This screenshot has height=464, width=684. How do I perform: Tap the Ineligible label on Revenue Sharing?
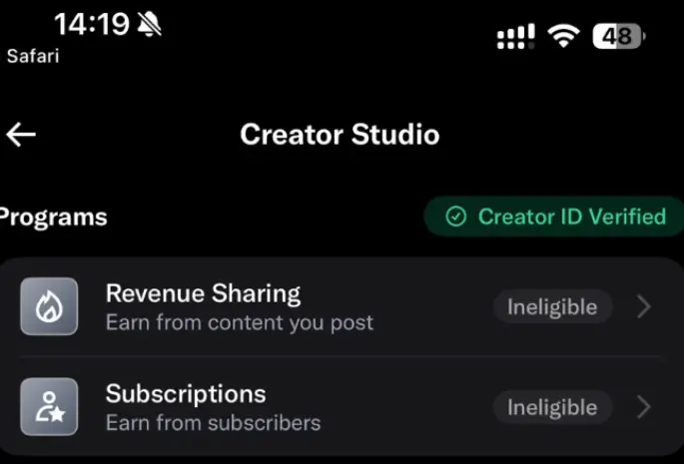[x=552, y=307]
